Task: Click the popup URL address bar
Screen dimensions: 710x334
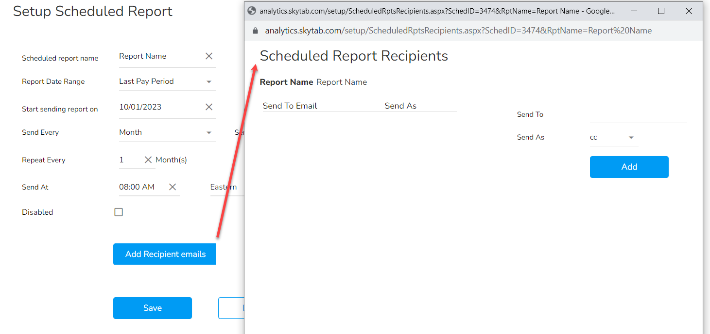Action: click(x=458, y=31)
